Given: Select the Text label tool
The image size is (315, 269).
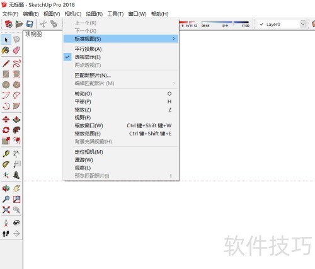Looking at the screenshot, I should pyautogui.click(x=16, y=164).
